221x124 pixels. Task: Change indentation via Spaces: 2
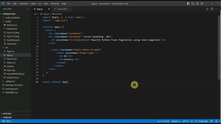[176, 121]
